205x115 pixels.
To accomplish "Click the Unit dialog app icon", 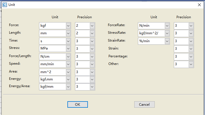I will [x=5, y=5].
